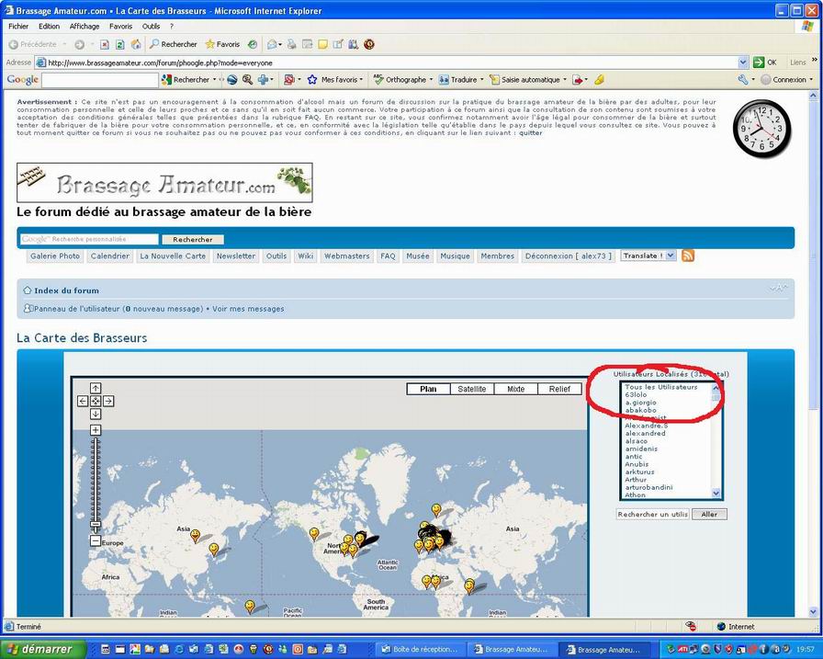This screenshot has width=823, height=659.
Task: Pan the map left with arrow button
Action: pyautogui.click(x=83, y=401)
